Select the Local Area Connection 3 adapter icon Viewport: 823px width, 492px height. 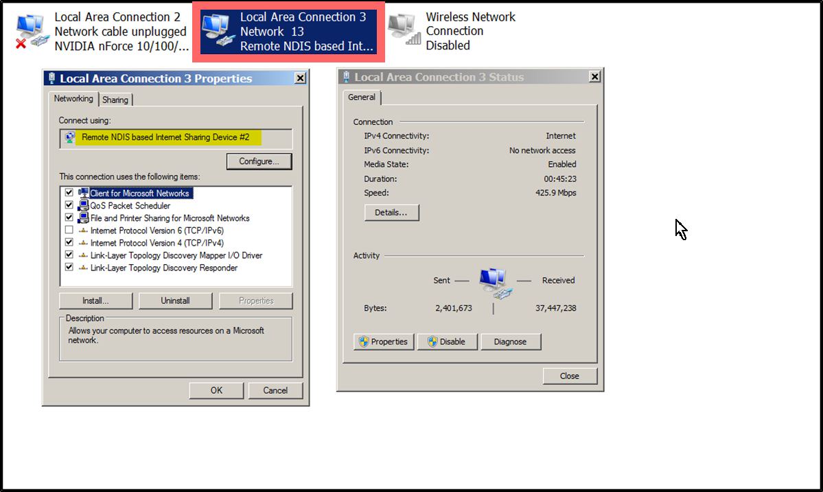[219, 30]
